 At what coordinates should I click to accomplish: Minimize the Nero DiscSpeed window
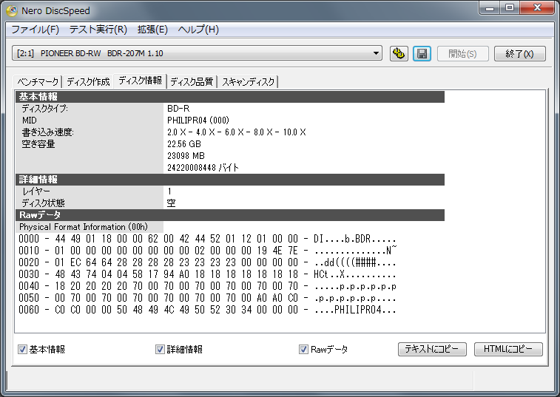click(x=490, y=8)
